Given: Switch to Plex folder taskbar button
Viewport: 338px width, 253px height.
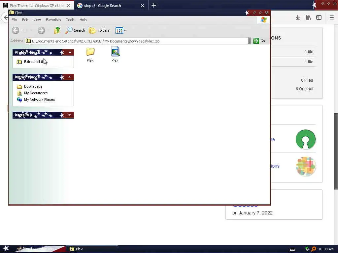Looking at the screenshot, I should pos(92,249).
